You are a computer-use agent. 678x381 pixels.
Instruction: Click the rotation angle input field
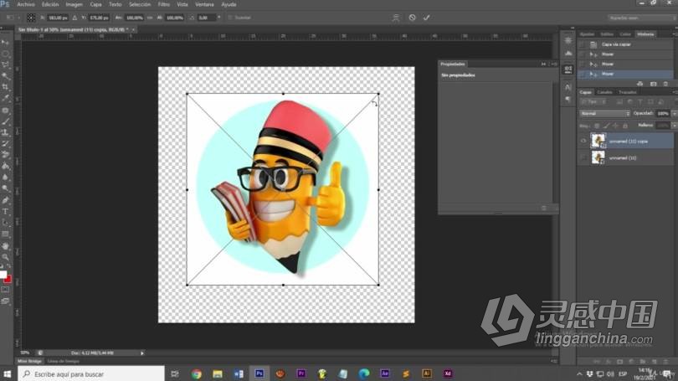(206, 18)
